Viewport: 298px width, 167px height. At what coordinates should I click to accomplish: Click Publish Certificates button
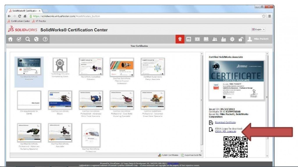pos(168,155)
